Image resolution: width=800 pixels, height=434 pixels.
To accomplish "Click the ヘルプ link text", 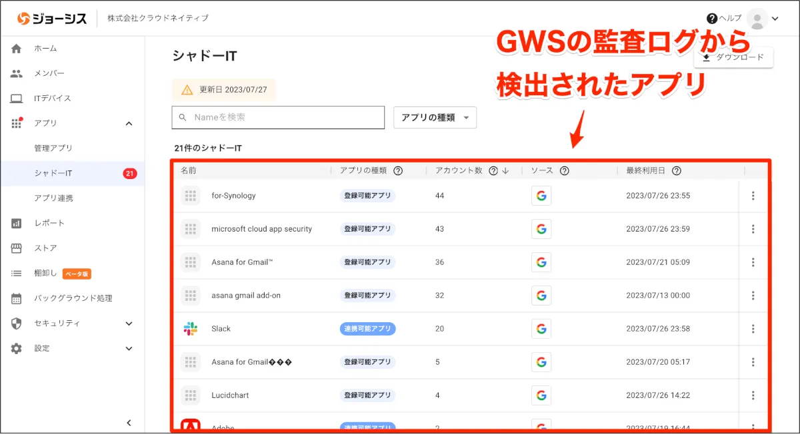I will coord(731,19).
